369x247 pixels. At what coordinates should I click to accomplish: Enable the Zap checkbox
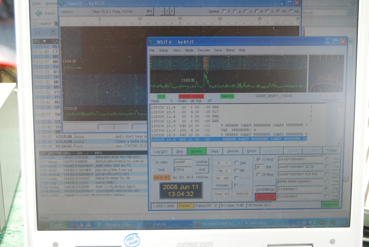click(x=236, y=163)
